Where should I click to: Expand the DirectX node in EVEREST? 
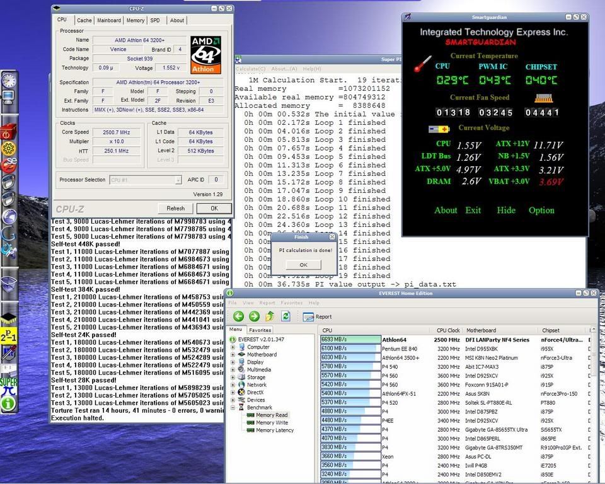[x=233, y=392]
